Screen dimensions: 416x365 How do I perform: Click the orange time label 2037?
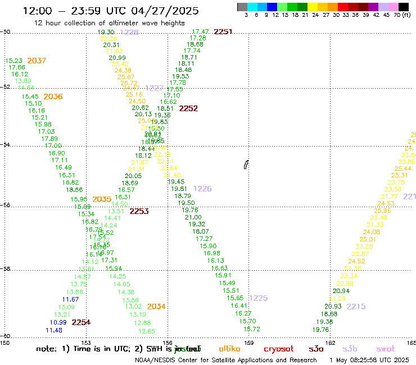[x=37, y=61]
